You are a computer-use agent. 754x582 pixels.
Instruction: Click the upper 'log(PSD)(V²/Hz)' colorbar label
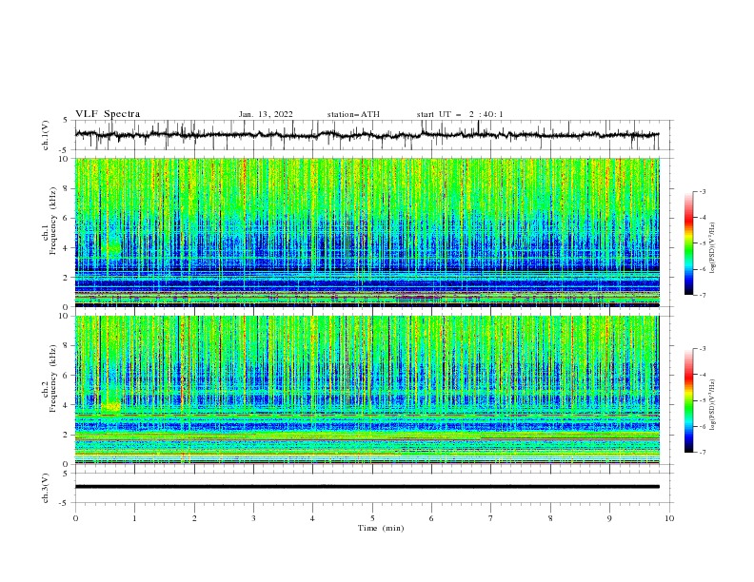point(712,248)
